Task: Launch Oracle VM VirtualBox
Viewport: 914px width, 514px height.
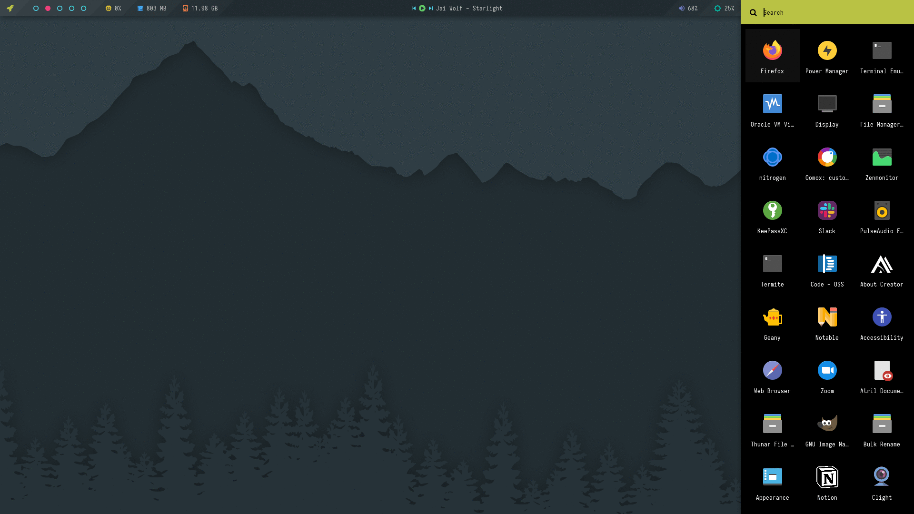Action: (772, 109)
